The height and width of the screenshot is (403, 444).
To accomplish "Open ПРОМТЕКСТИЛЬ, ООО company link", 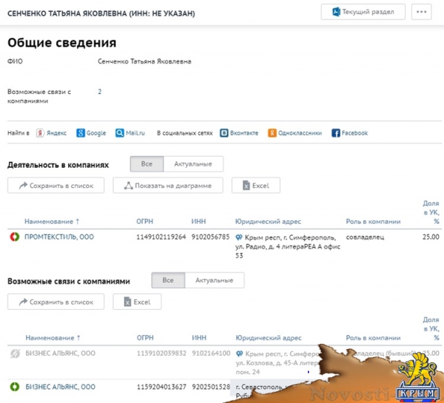I will pos(59,237).
